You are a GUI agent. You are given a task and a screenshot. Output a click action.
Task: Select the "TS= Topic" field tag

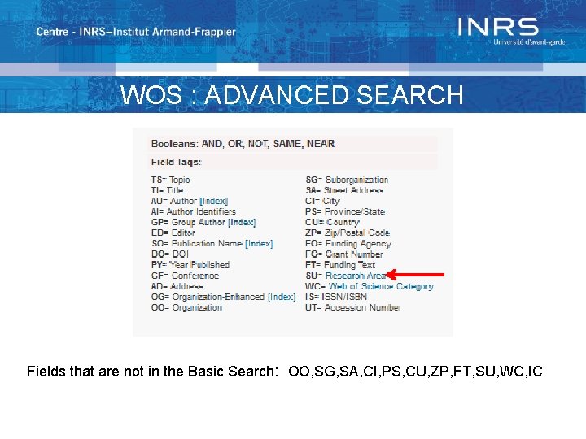click(171, 180)
